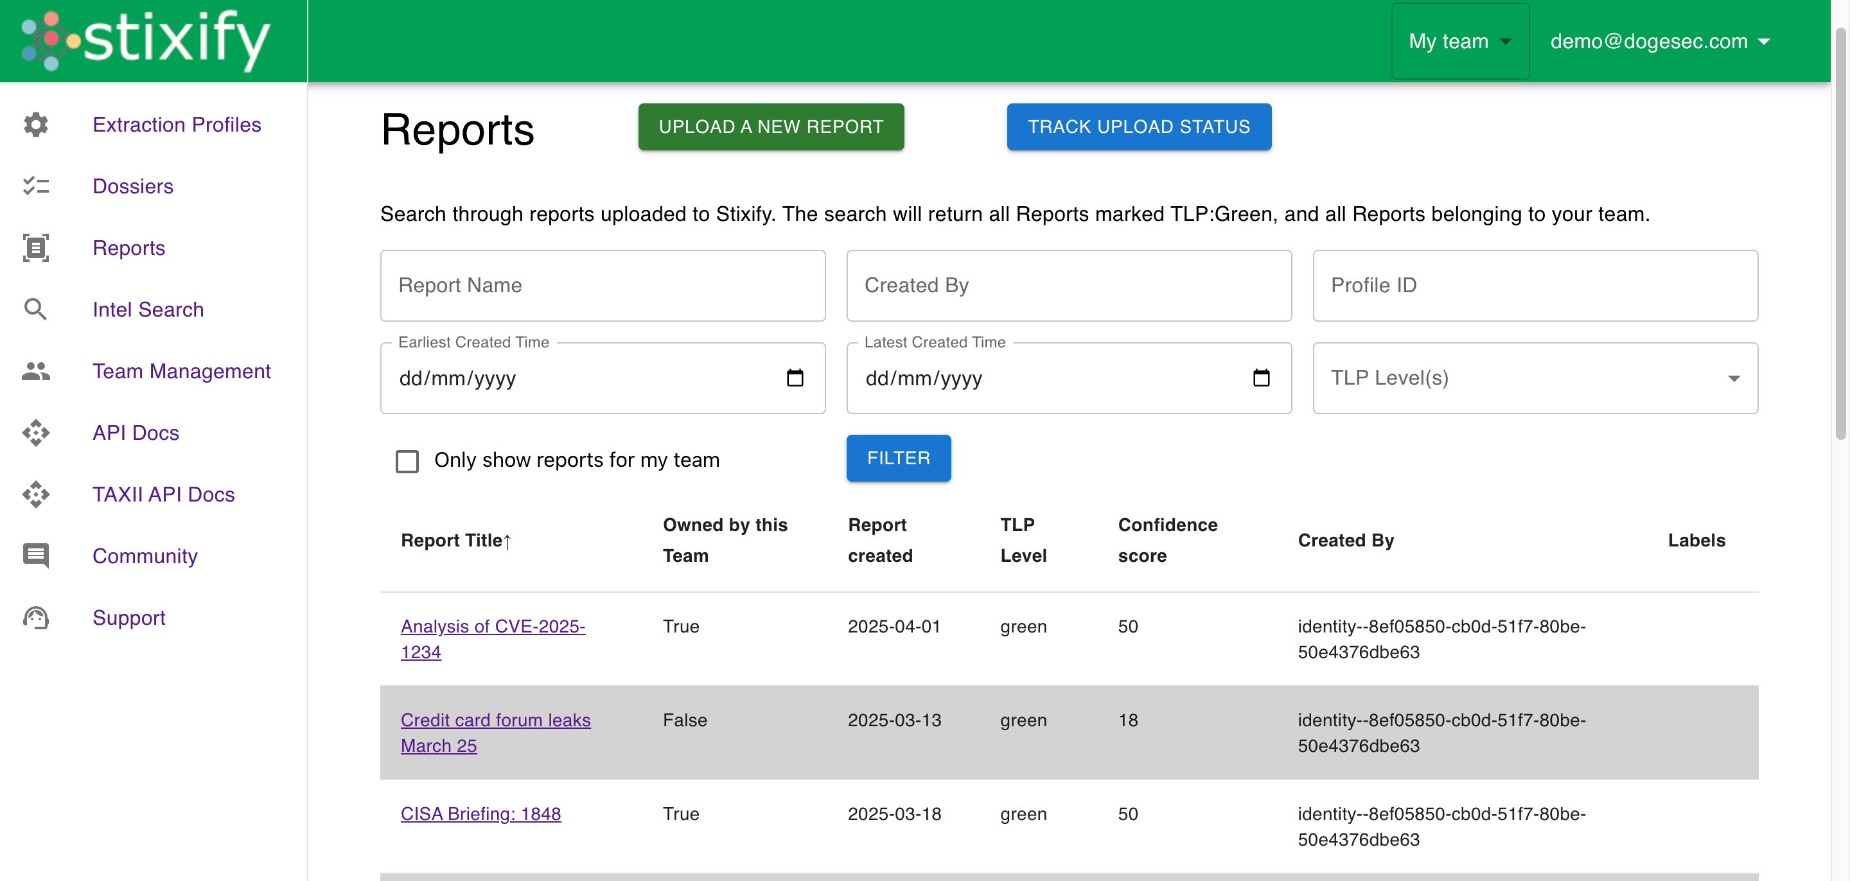Click False in Credit card forum row

[x=684, y=720]
